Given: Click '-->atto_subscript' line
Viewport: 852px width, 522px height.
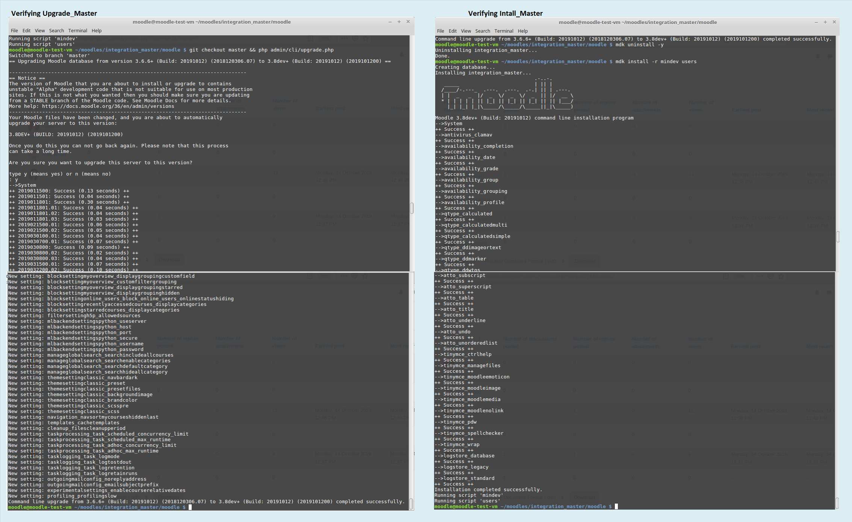Looking at the screenshot, I should pos(460,275).
